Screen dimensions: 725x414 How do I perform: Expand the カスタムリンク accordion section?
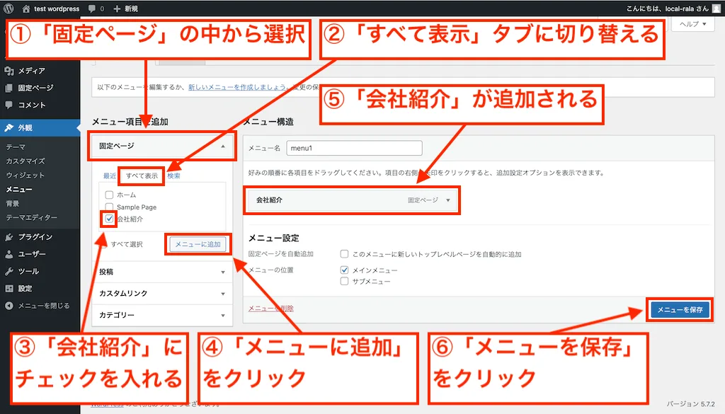pyautogui.click(x=162, y=294)
